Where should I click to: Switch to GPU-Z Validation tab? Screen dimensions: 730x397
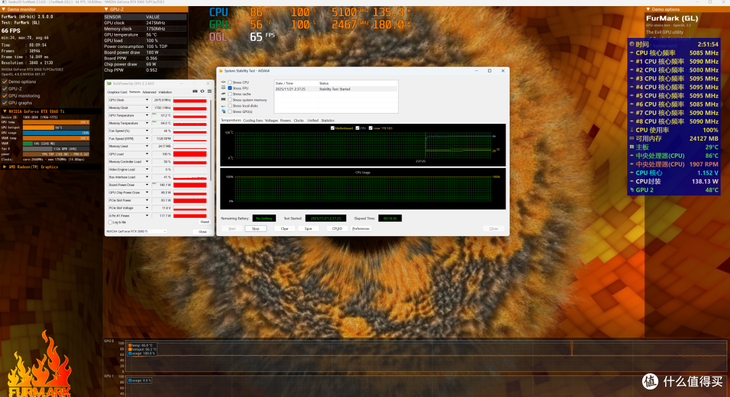pyautogui.click(x=165, y=92)
